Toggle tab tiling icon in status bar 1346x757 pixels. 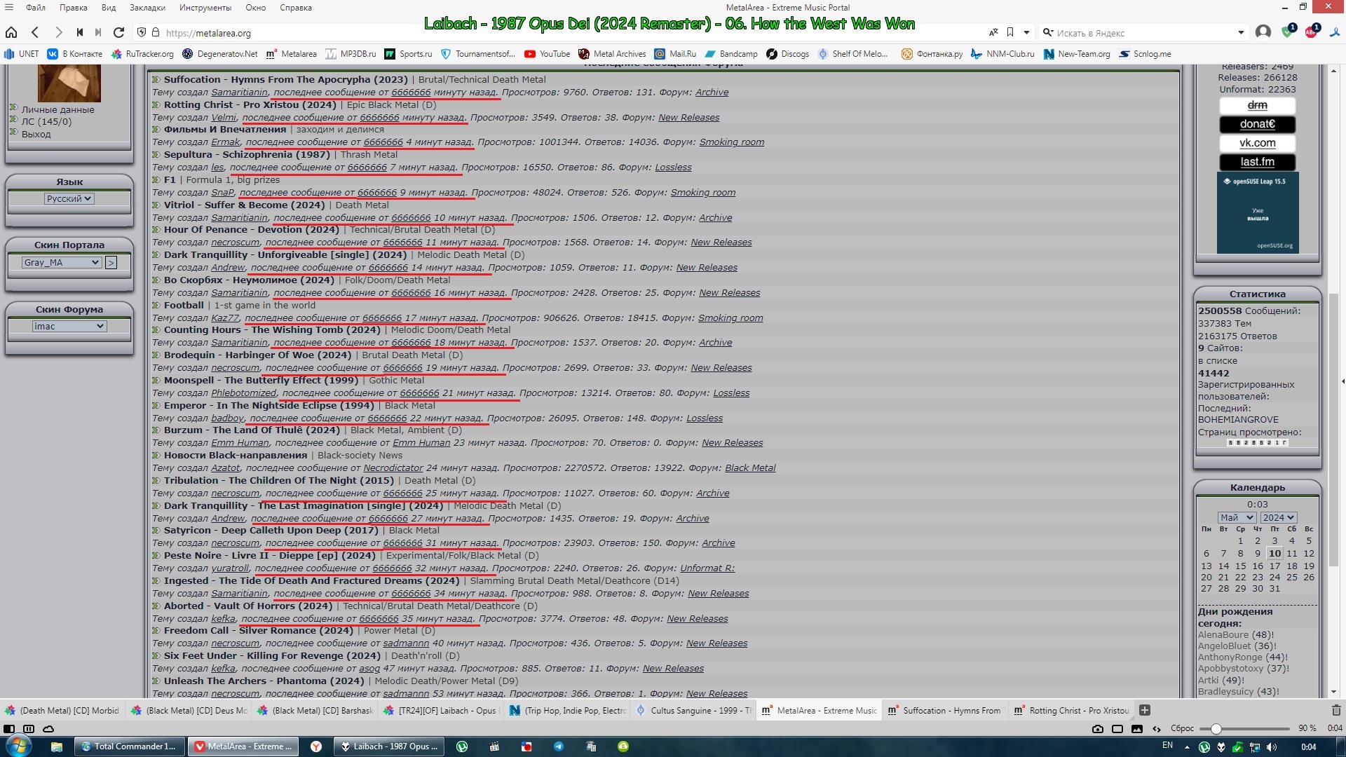point(1117,728)
